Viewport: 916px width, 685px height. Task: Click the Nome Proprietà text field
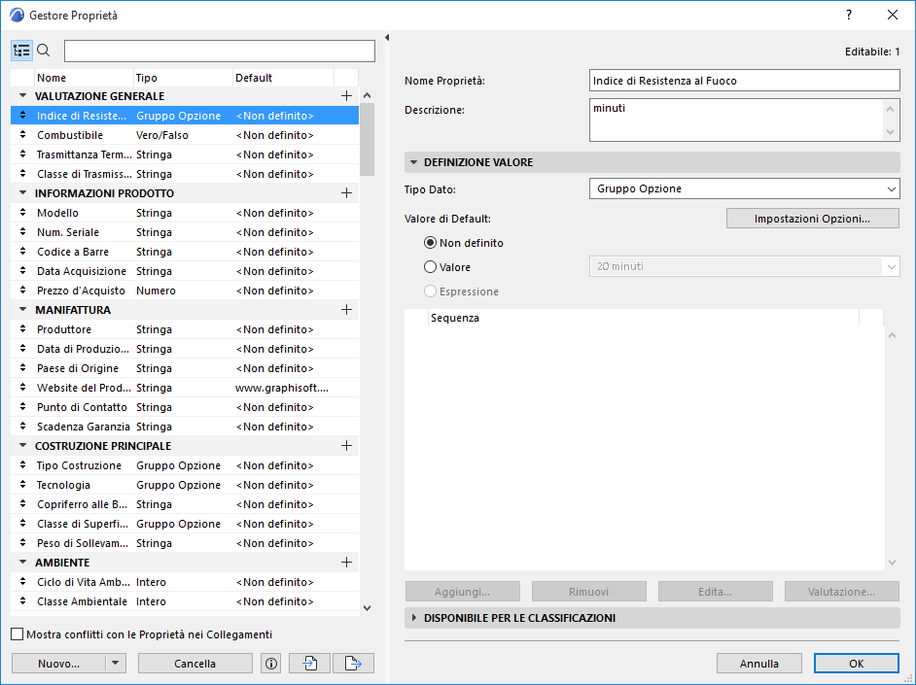pos(744,81)
